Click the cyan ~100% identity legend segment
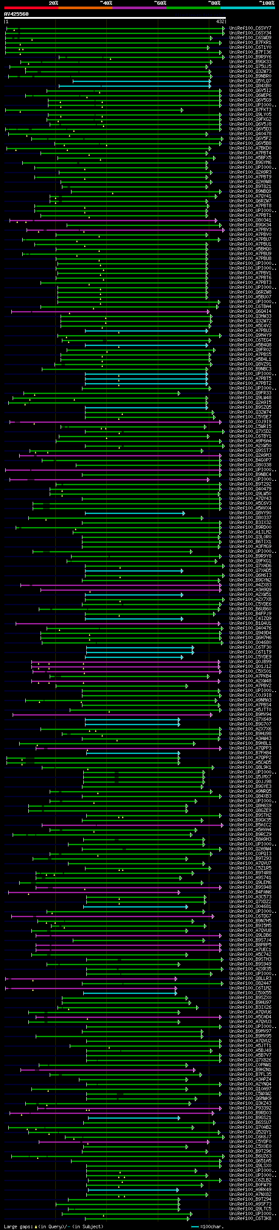Screen dimensions: 279x1230 [248, 8]
